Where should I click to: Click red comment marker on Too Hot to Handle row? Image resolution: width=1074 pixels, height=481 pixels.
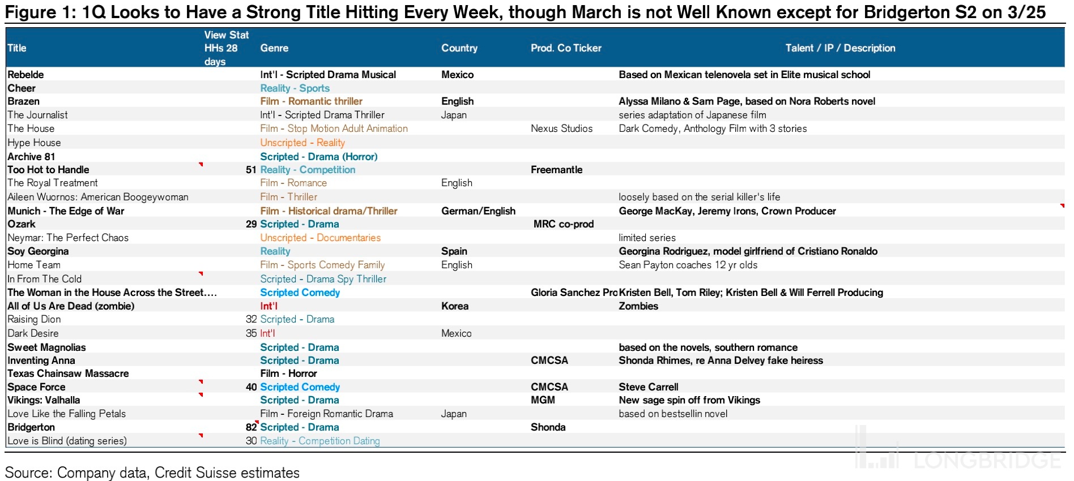[x=201, y=165]
